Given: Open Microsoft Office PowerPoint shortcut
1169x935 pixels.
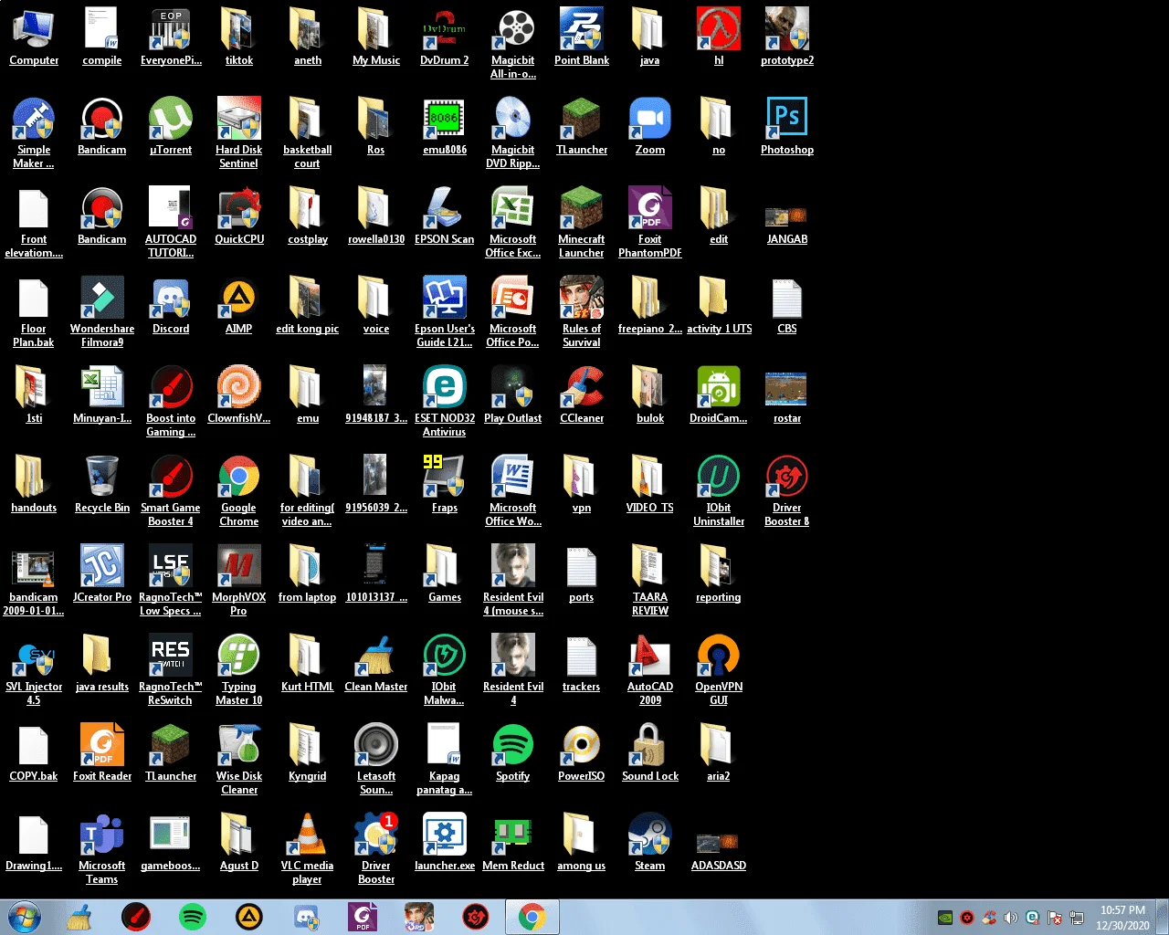Looking at the screenshot, I should [x=513, y=311].
